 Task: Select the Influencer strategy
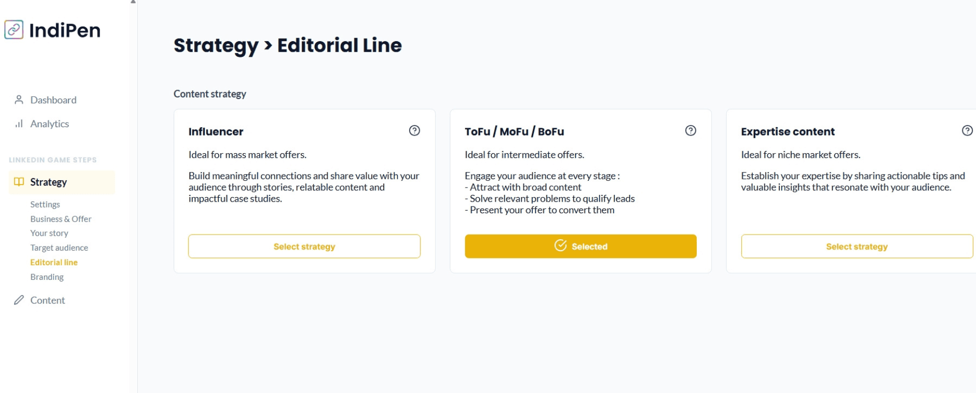tap(304, 247)
